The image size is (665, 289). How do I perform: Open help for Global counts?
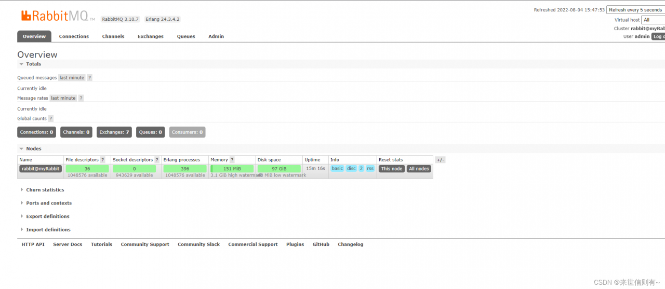51,119
